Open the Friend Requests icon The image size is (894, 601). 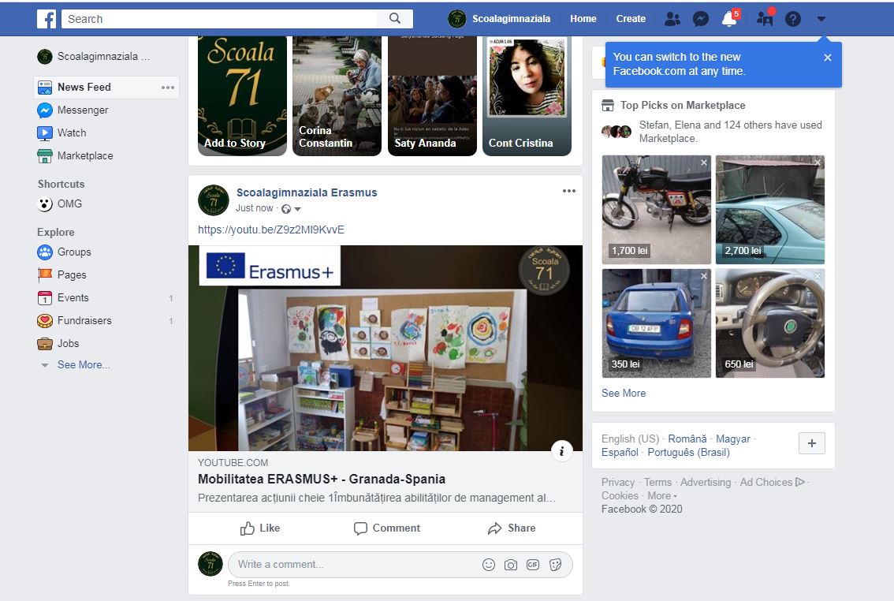pos(672,19)
